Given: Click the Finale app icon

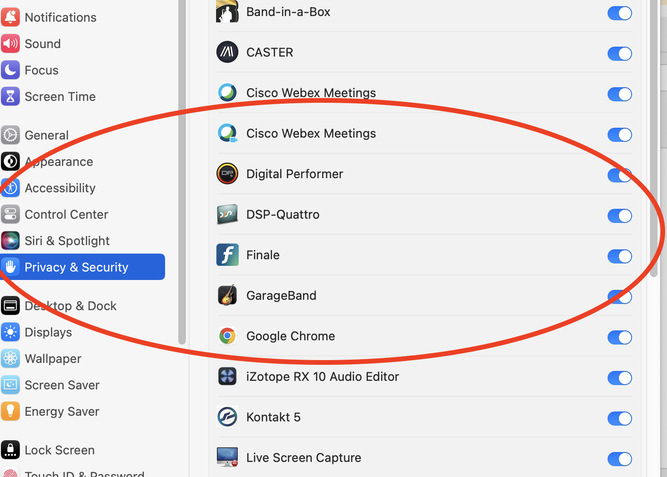Looking at the screenshot, I should (x=227, y=255).
